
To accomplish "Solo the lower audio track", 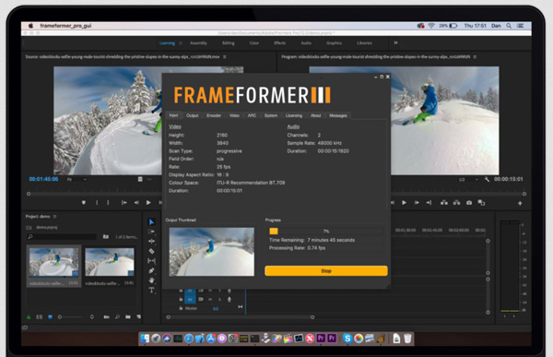I will pos(219,300).
